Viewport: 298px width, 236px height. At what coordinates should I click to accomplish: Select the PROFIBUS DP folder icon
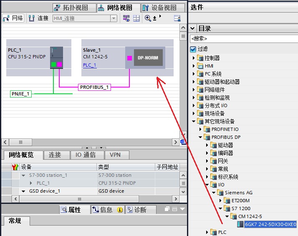(x=207, y=137)
